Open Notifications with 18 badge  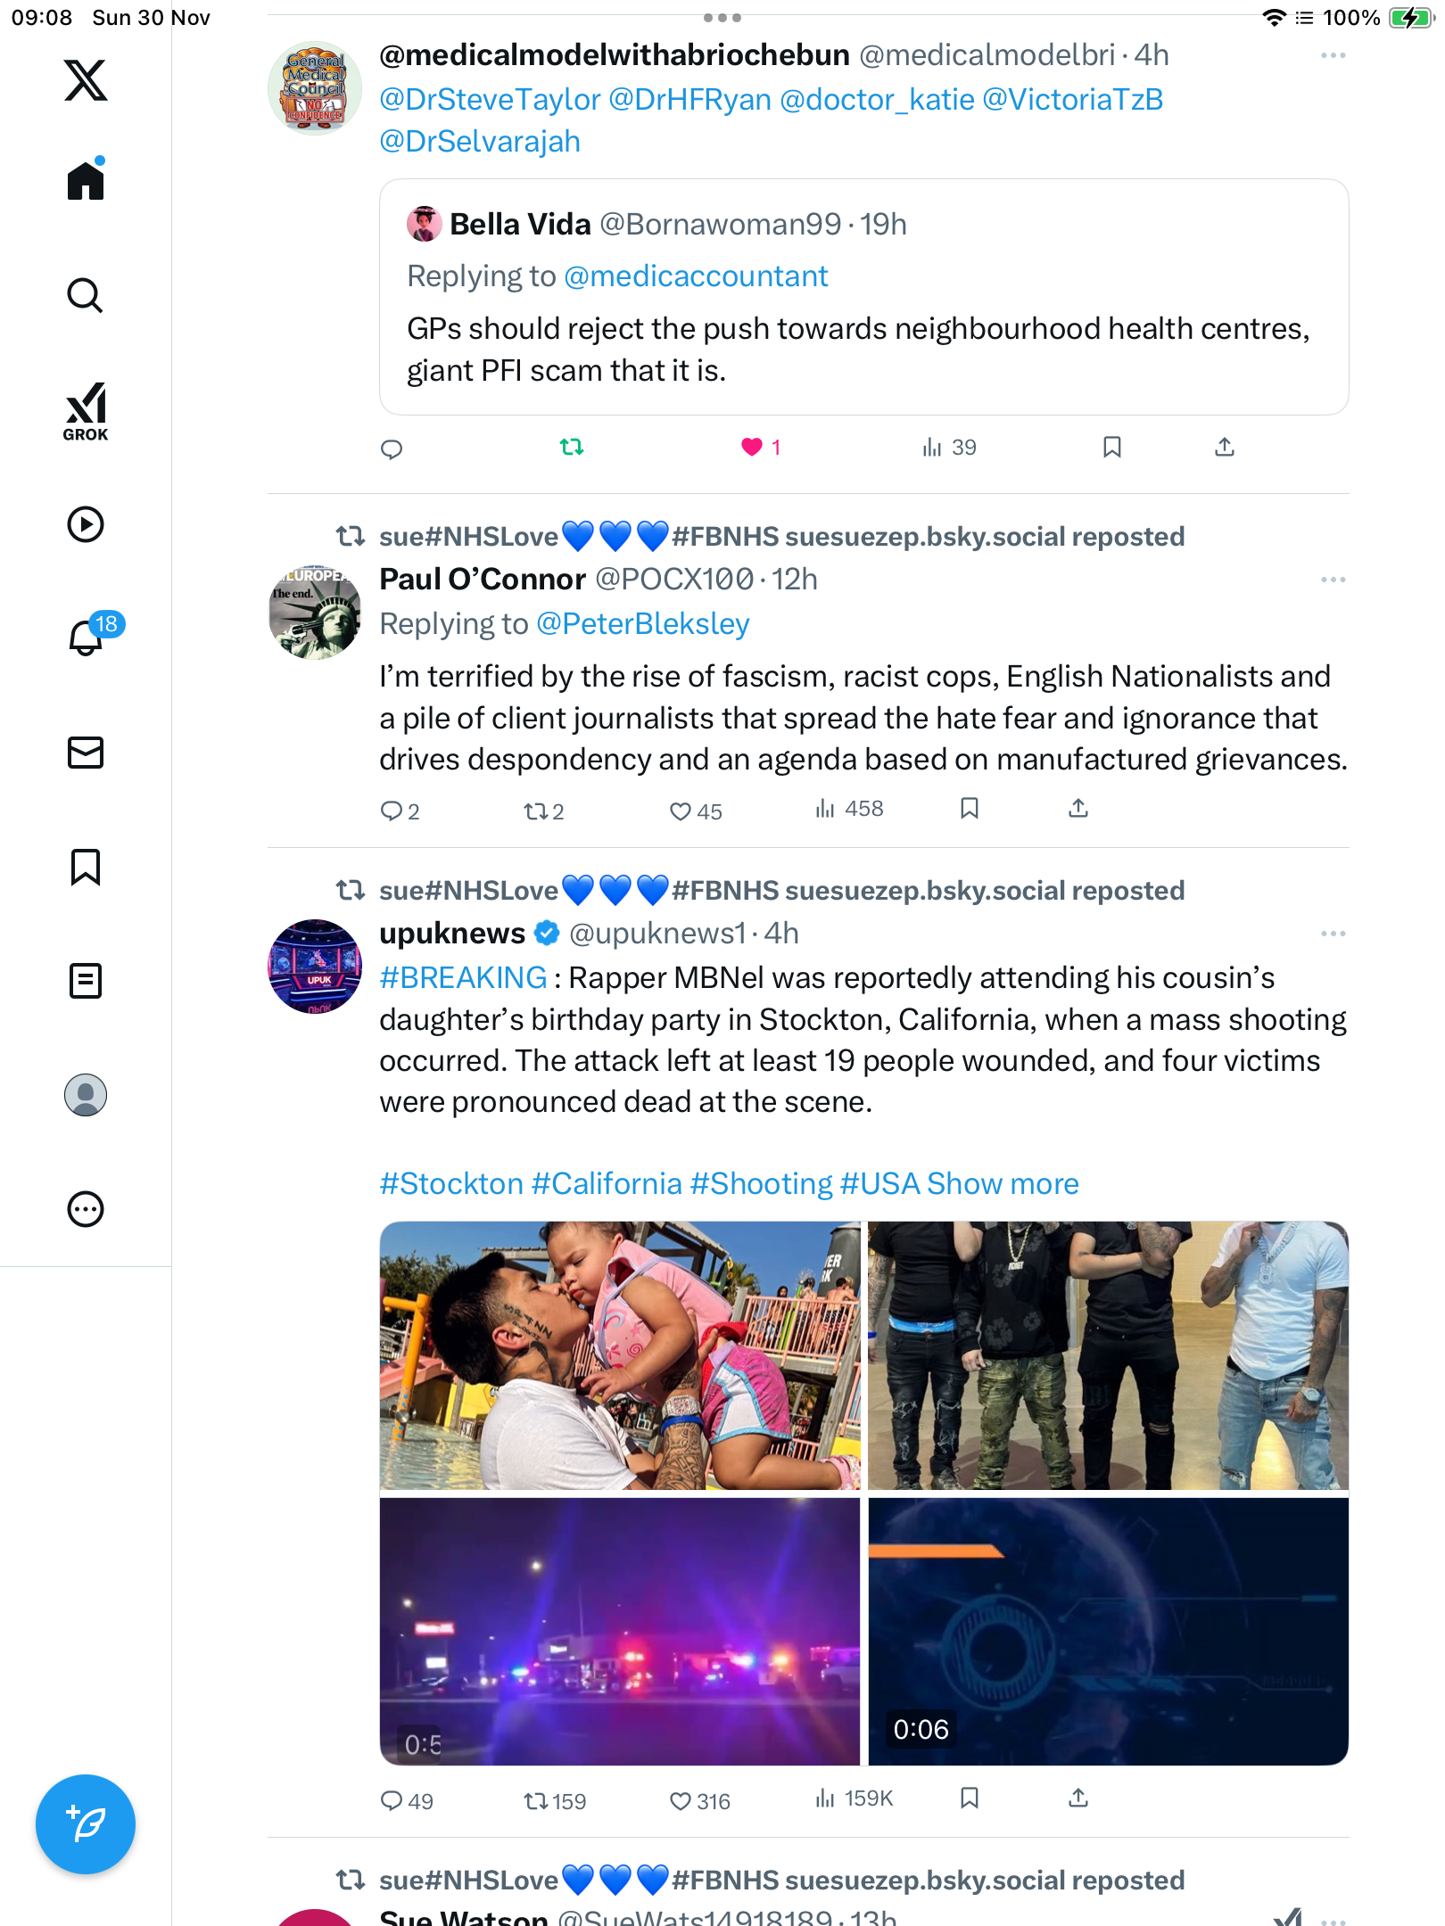[87, 637]
